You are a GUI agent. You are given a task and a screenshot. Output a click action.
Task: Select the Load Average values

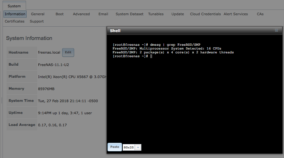pyautogui.click(x=52, y=125)
